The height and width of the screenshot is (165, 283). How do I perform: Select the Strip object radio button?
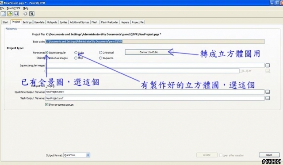76,58
